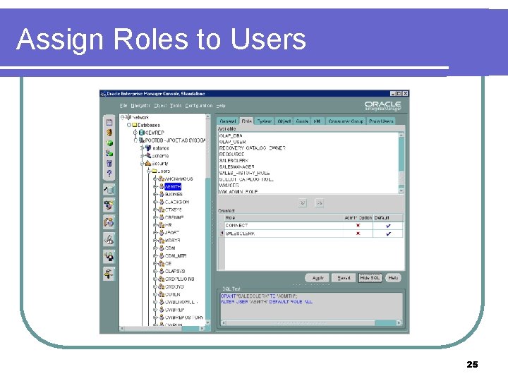Switch to the Proxy Users tab
This screenshot has height=381, width=508.
381,121
